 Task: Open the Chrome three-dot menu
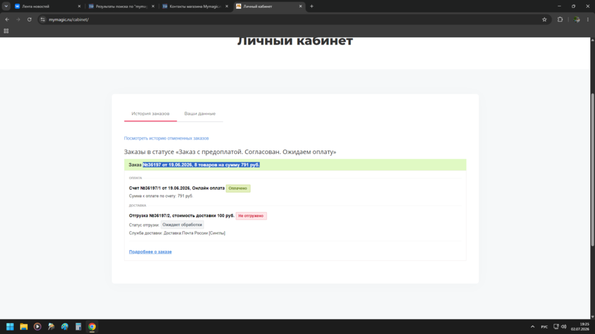(x=588, y=20)
